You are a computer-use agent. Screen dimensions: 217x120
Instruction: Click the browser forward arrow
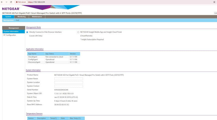(6, 2)
